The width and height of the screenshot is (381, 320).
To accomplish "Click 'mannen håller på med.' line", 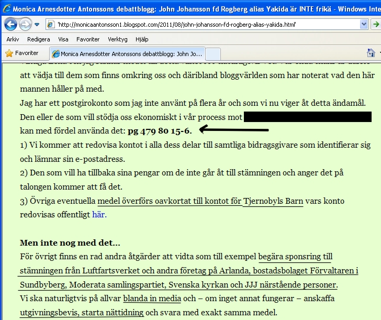I will pos(62,89).
